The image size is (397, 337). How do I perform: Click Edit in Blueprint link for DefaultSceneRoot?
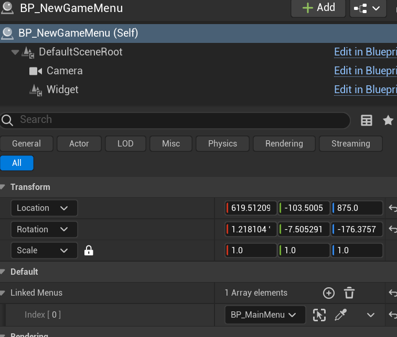pyautogui.click(x=366, y=52)
